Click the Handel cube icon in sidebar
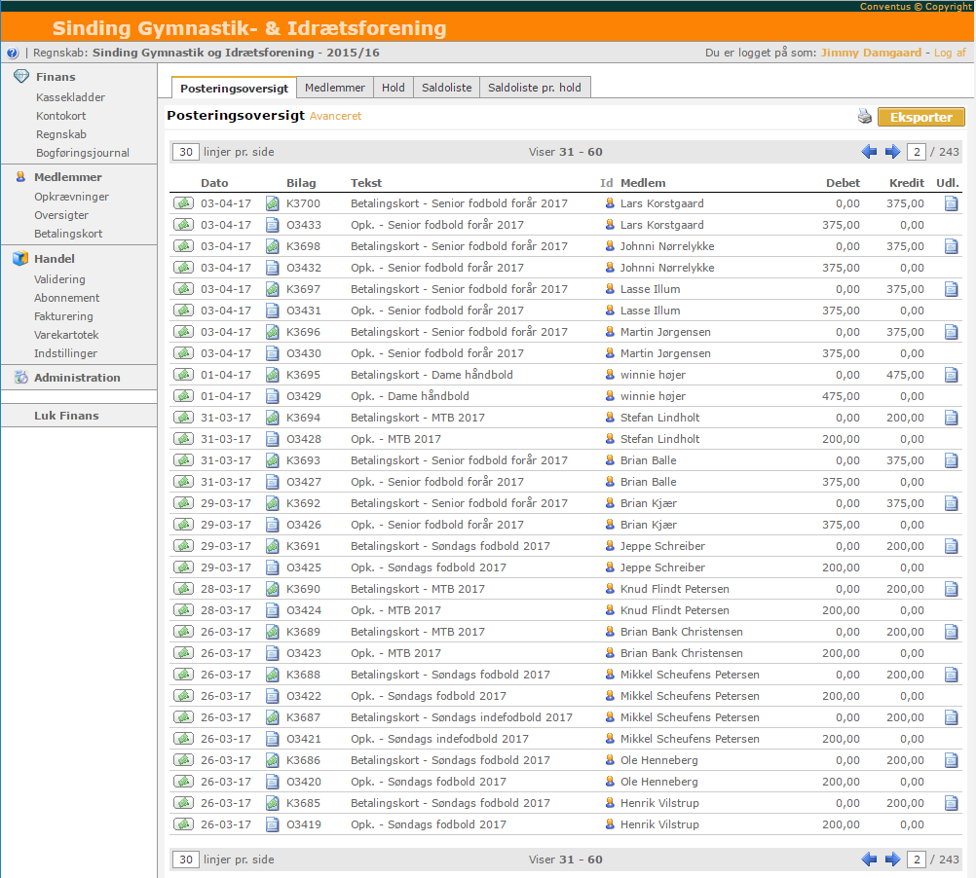The image size is (976, 878). pos(20,258)
